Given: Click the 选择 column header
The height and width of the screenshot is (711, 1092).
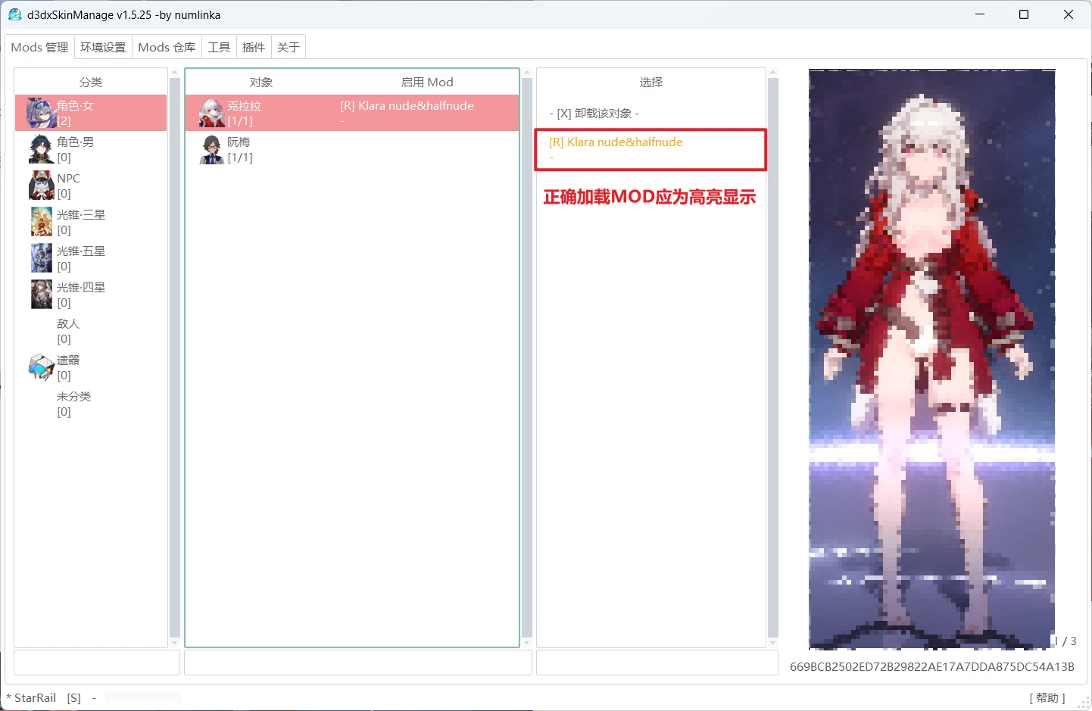Looking at the screenshot, I should (651, 82).
